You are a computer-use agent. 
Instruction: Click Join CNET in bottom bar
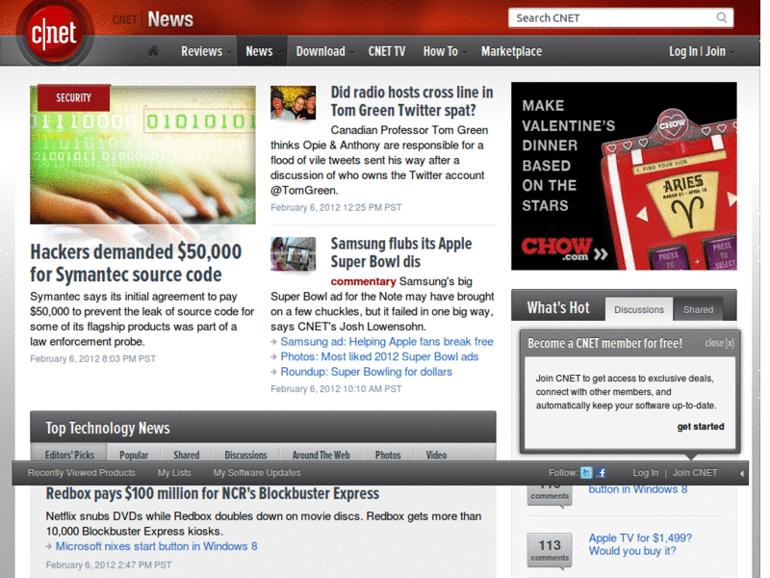(695, 473)
